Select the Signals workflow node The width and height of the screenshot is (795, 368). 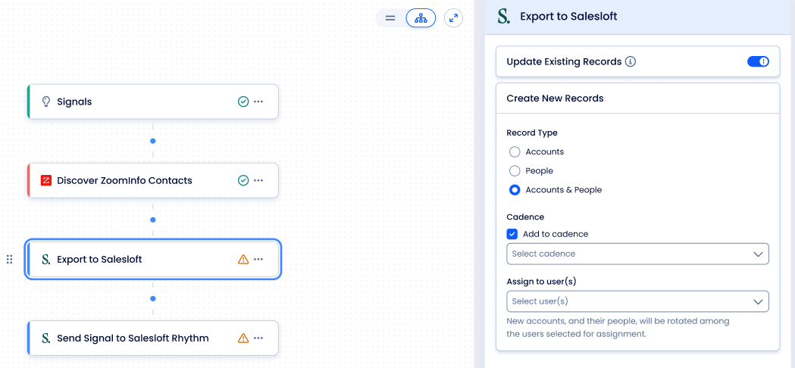coord(152,101)
